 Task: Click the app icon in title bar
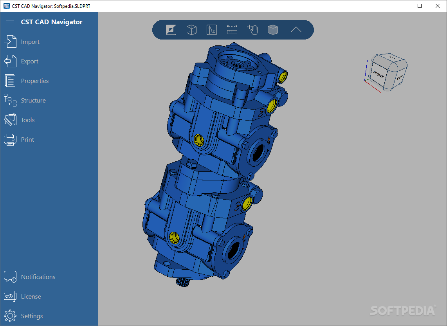click(6, 6)
